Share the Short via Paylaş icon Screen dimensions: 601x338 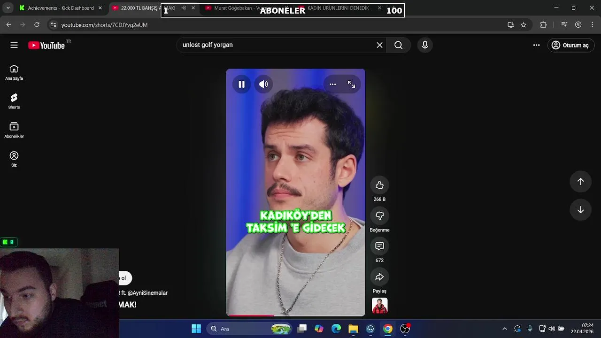click(x=379, y=277)
